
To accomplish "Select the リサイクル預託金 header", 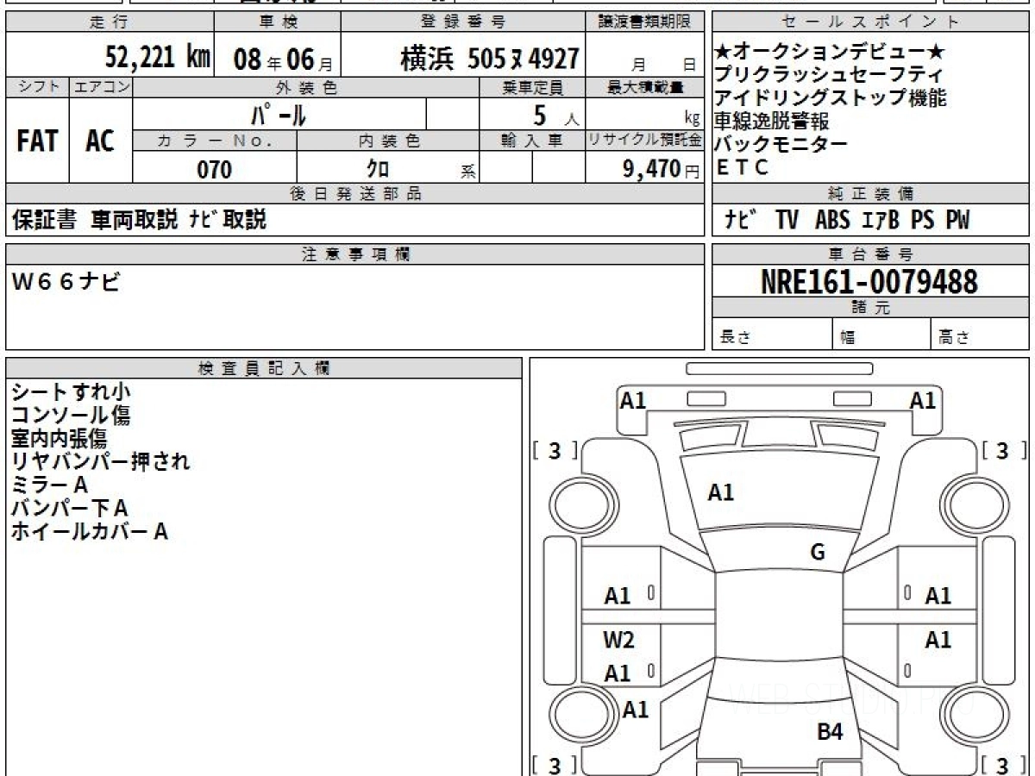I will click(x=645, y=141).
